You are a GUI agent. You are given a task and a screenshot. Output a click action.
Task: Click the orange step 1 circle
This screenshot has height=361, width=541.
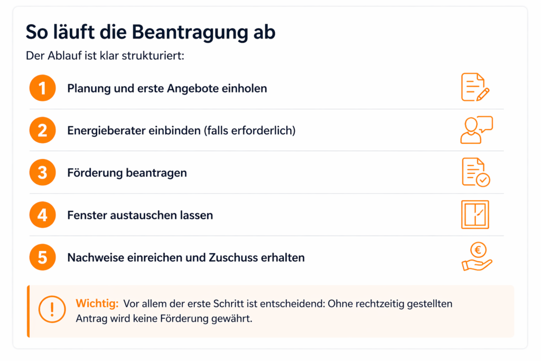click(x=43, y=88)
